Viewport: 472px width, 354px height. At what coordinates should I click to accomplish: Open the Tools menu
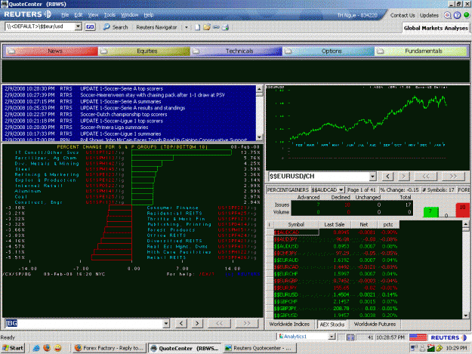click(110, 15)
